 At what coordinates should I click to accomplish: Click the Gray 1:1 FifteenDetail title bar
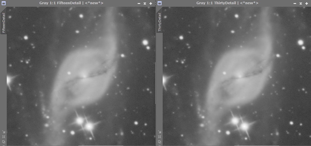tap(71, 3)
